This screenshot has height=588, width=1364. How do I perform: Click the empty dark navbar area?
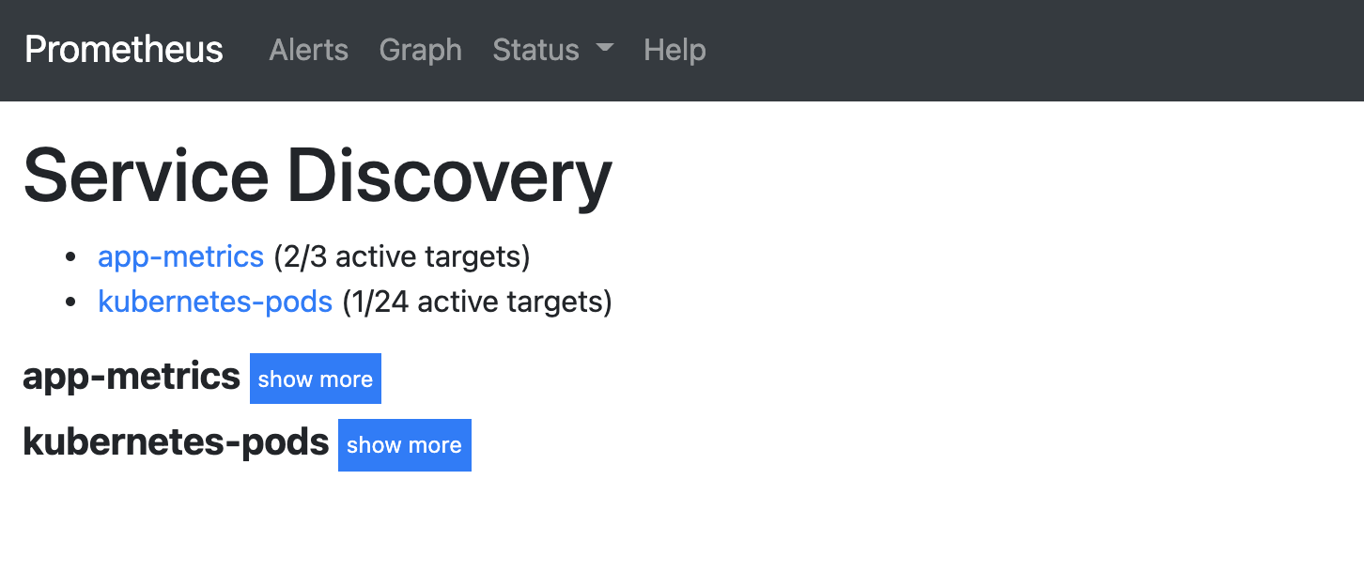pos(1033,50)
